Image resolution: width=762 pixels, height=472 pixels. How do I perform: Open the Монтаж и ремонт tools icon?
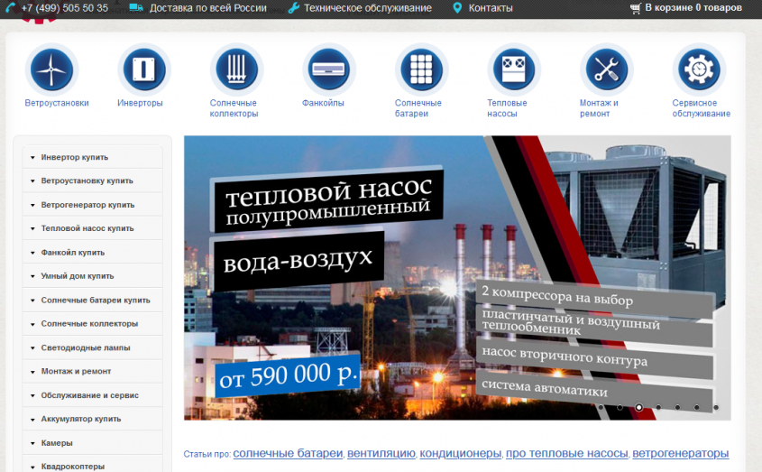607,70
